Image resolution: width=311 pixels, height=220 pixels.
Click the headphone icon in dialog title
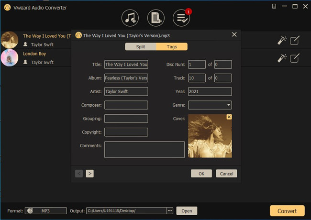coord(78,35)
